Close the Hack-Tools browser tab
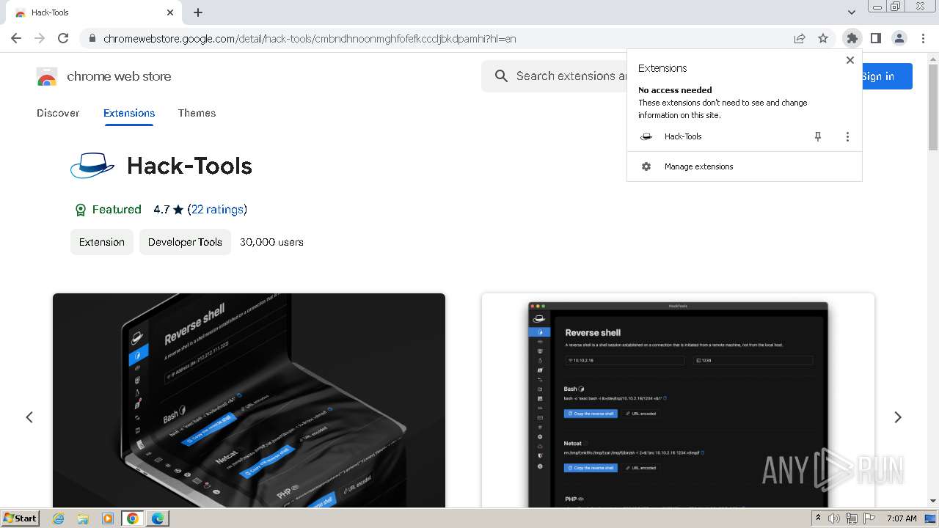 (x=170, y=12)
